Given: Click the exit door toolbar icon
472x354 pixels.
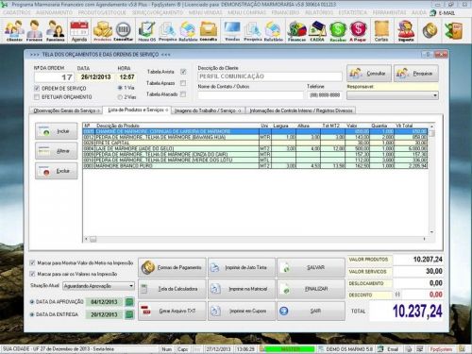Looking at the screenshot, I should coord(454,30).
